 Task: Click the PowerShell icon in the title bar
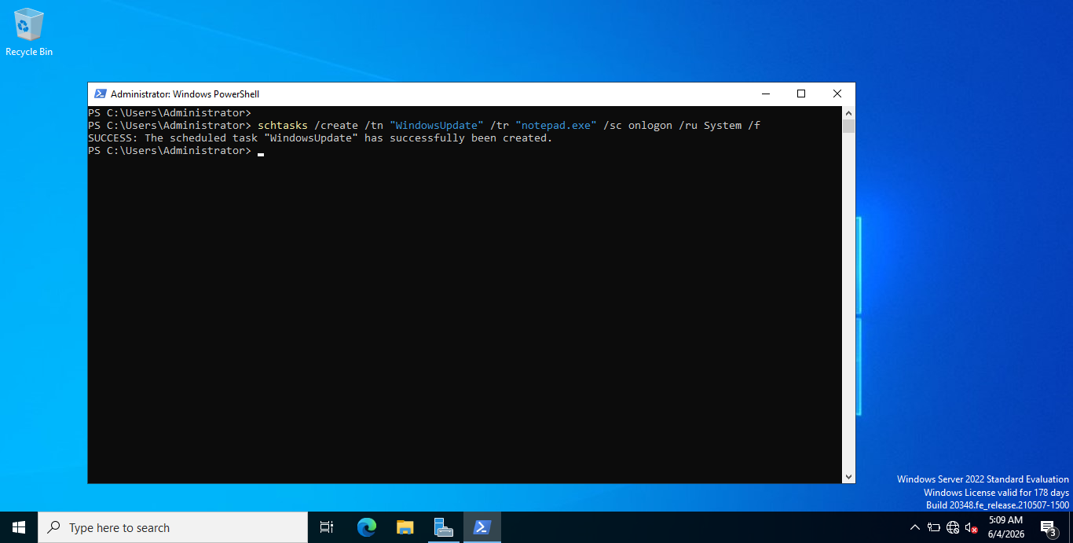pos(100,94)
